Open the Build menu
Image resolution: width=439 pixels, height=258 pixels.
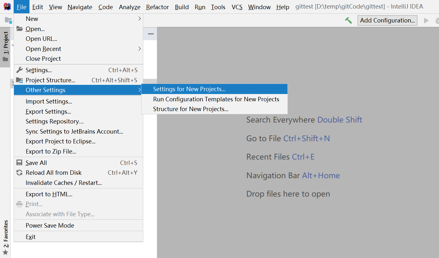[182, 7]
